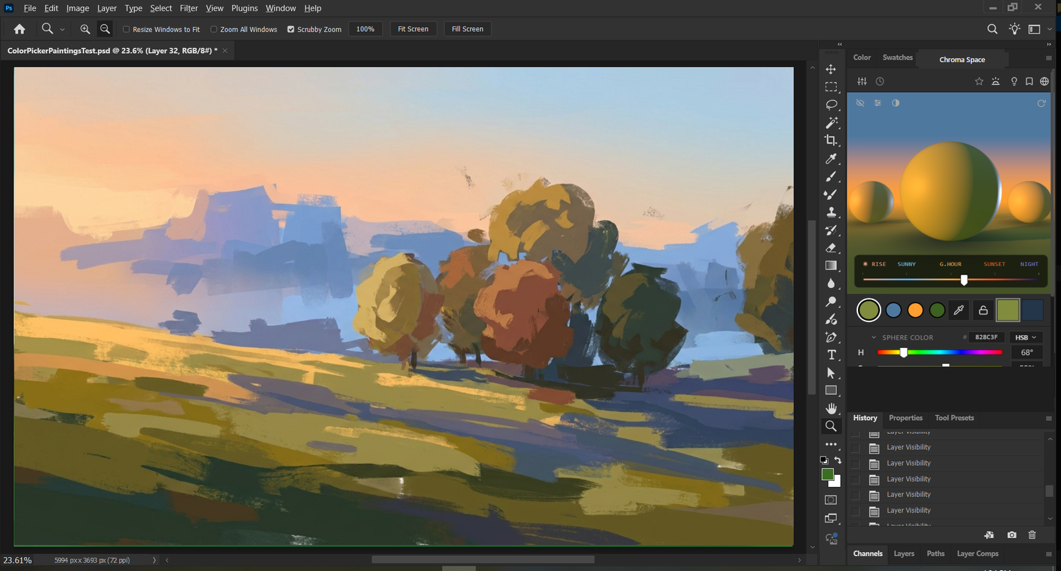Choose the Eraser tool
This screenshot has height=571, width=1061.
coord(832,248)
